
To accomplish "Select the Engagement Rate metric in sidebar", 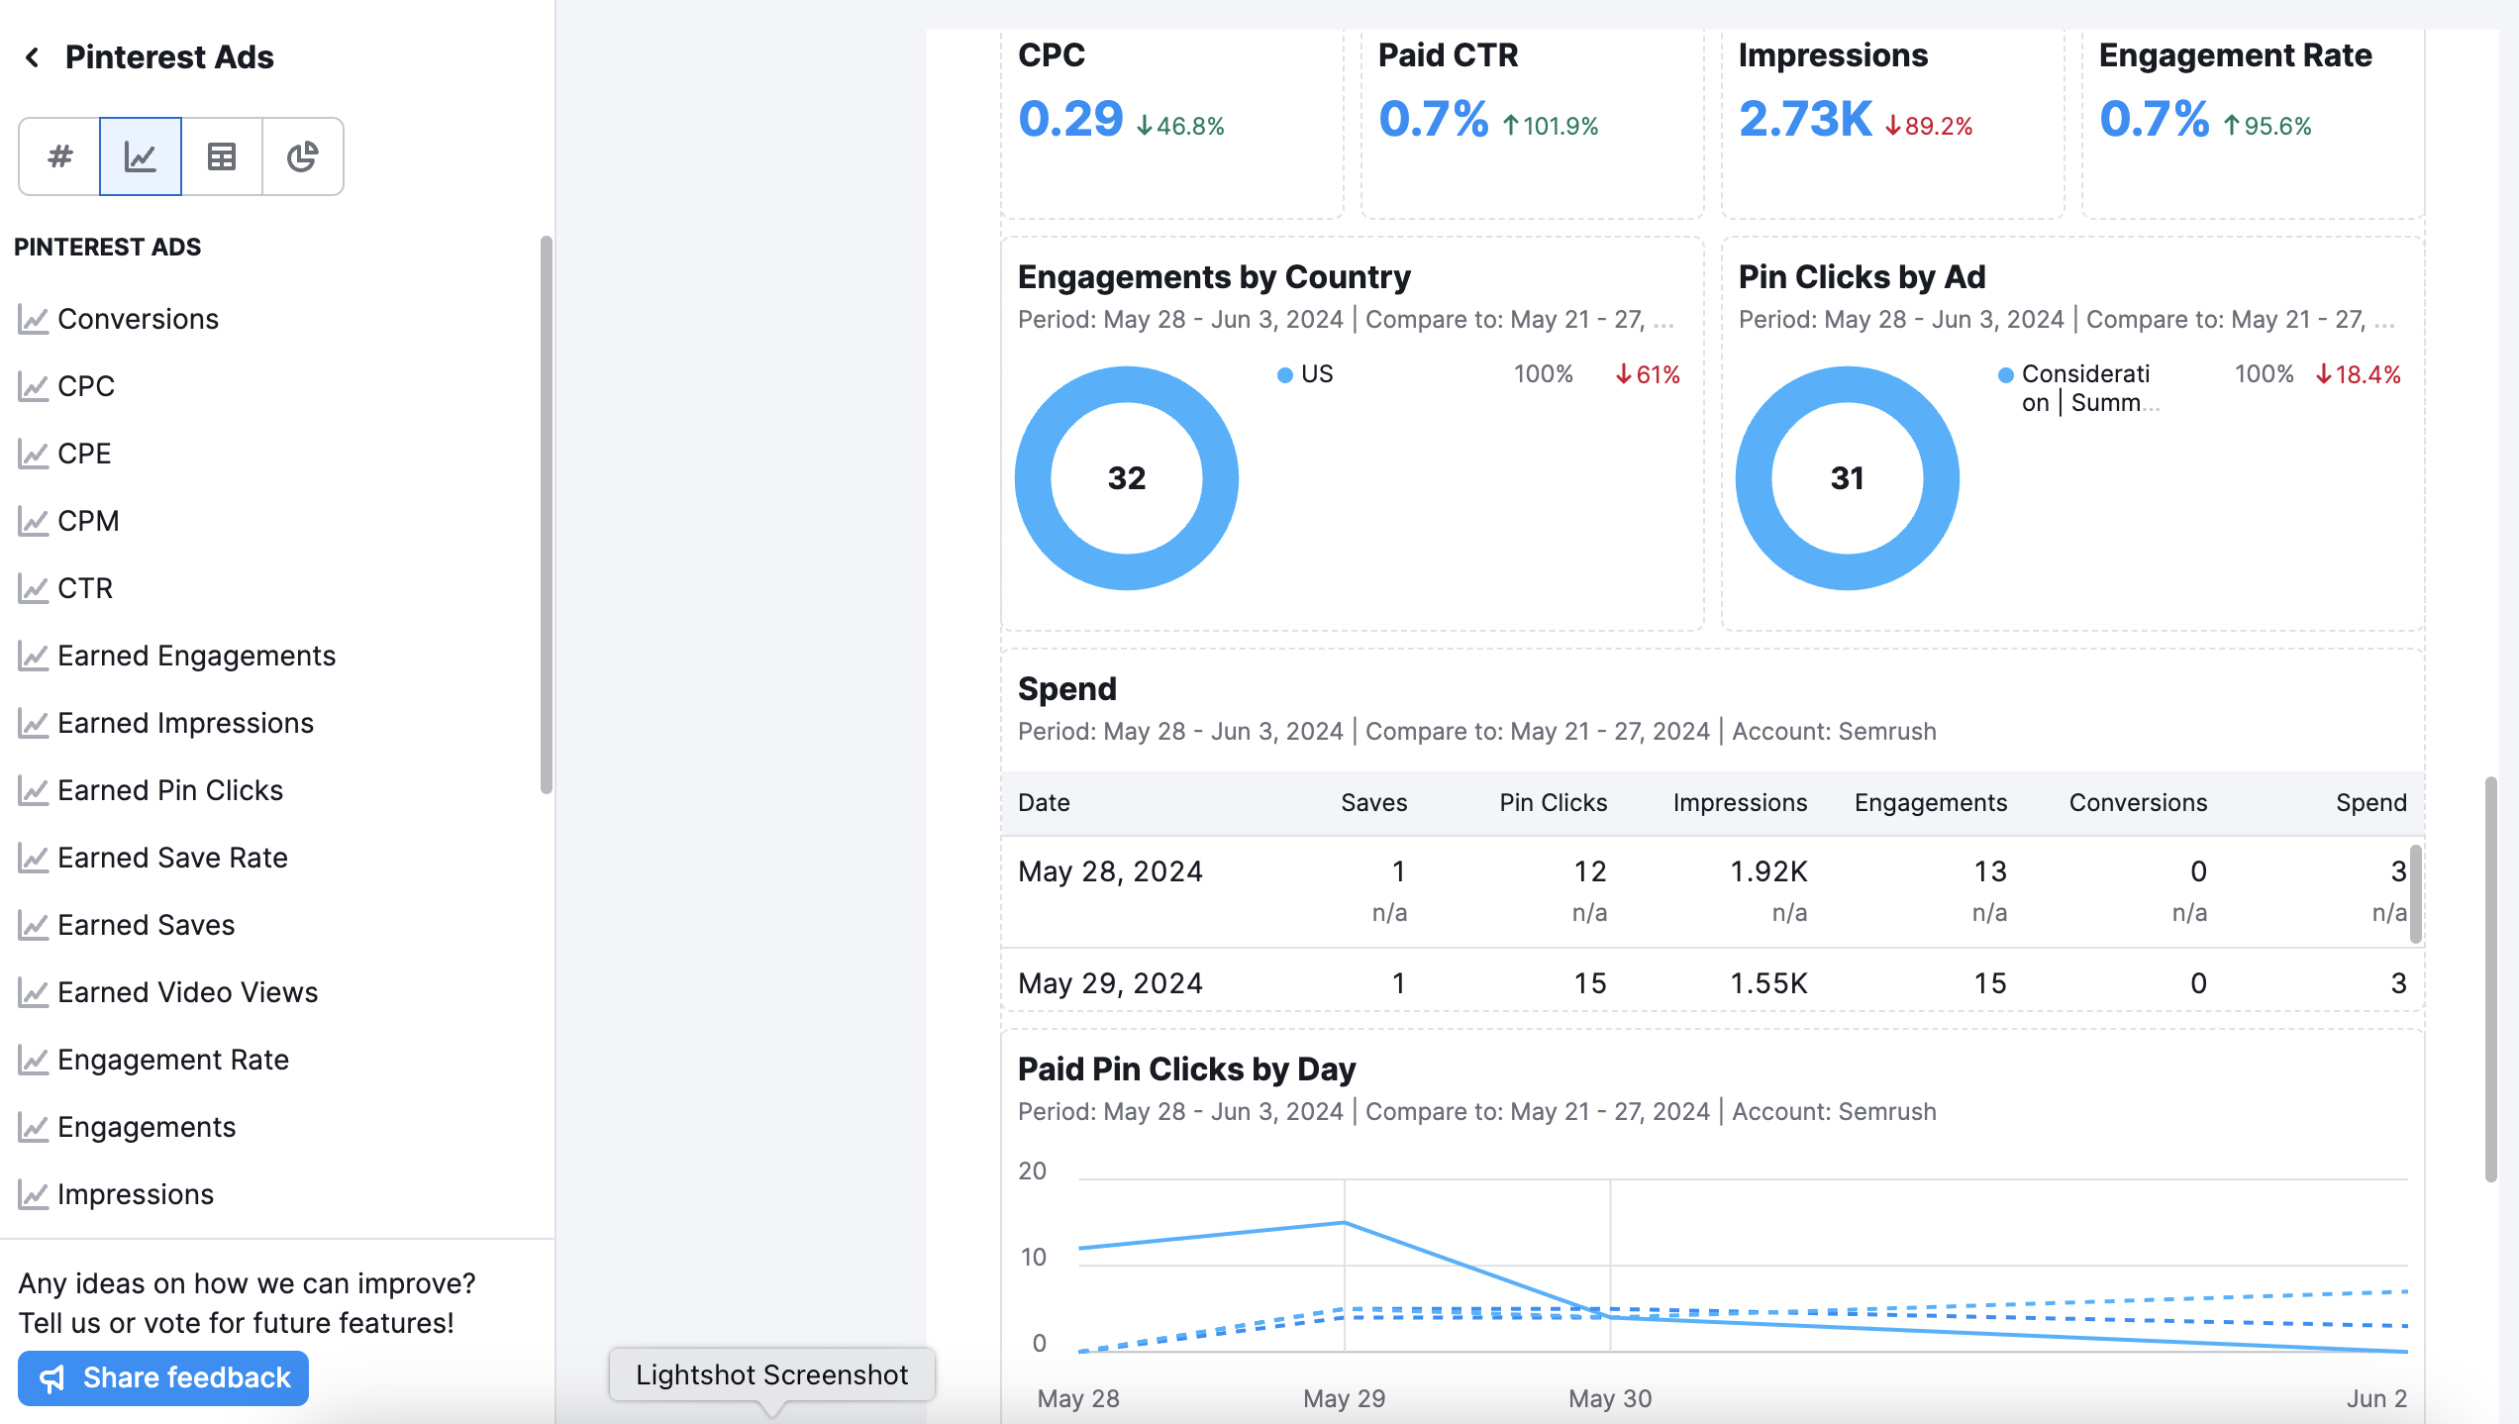I will tap(174, 1059).
